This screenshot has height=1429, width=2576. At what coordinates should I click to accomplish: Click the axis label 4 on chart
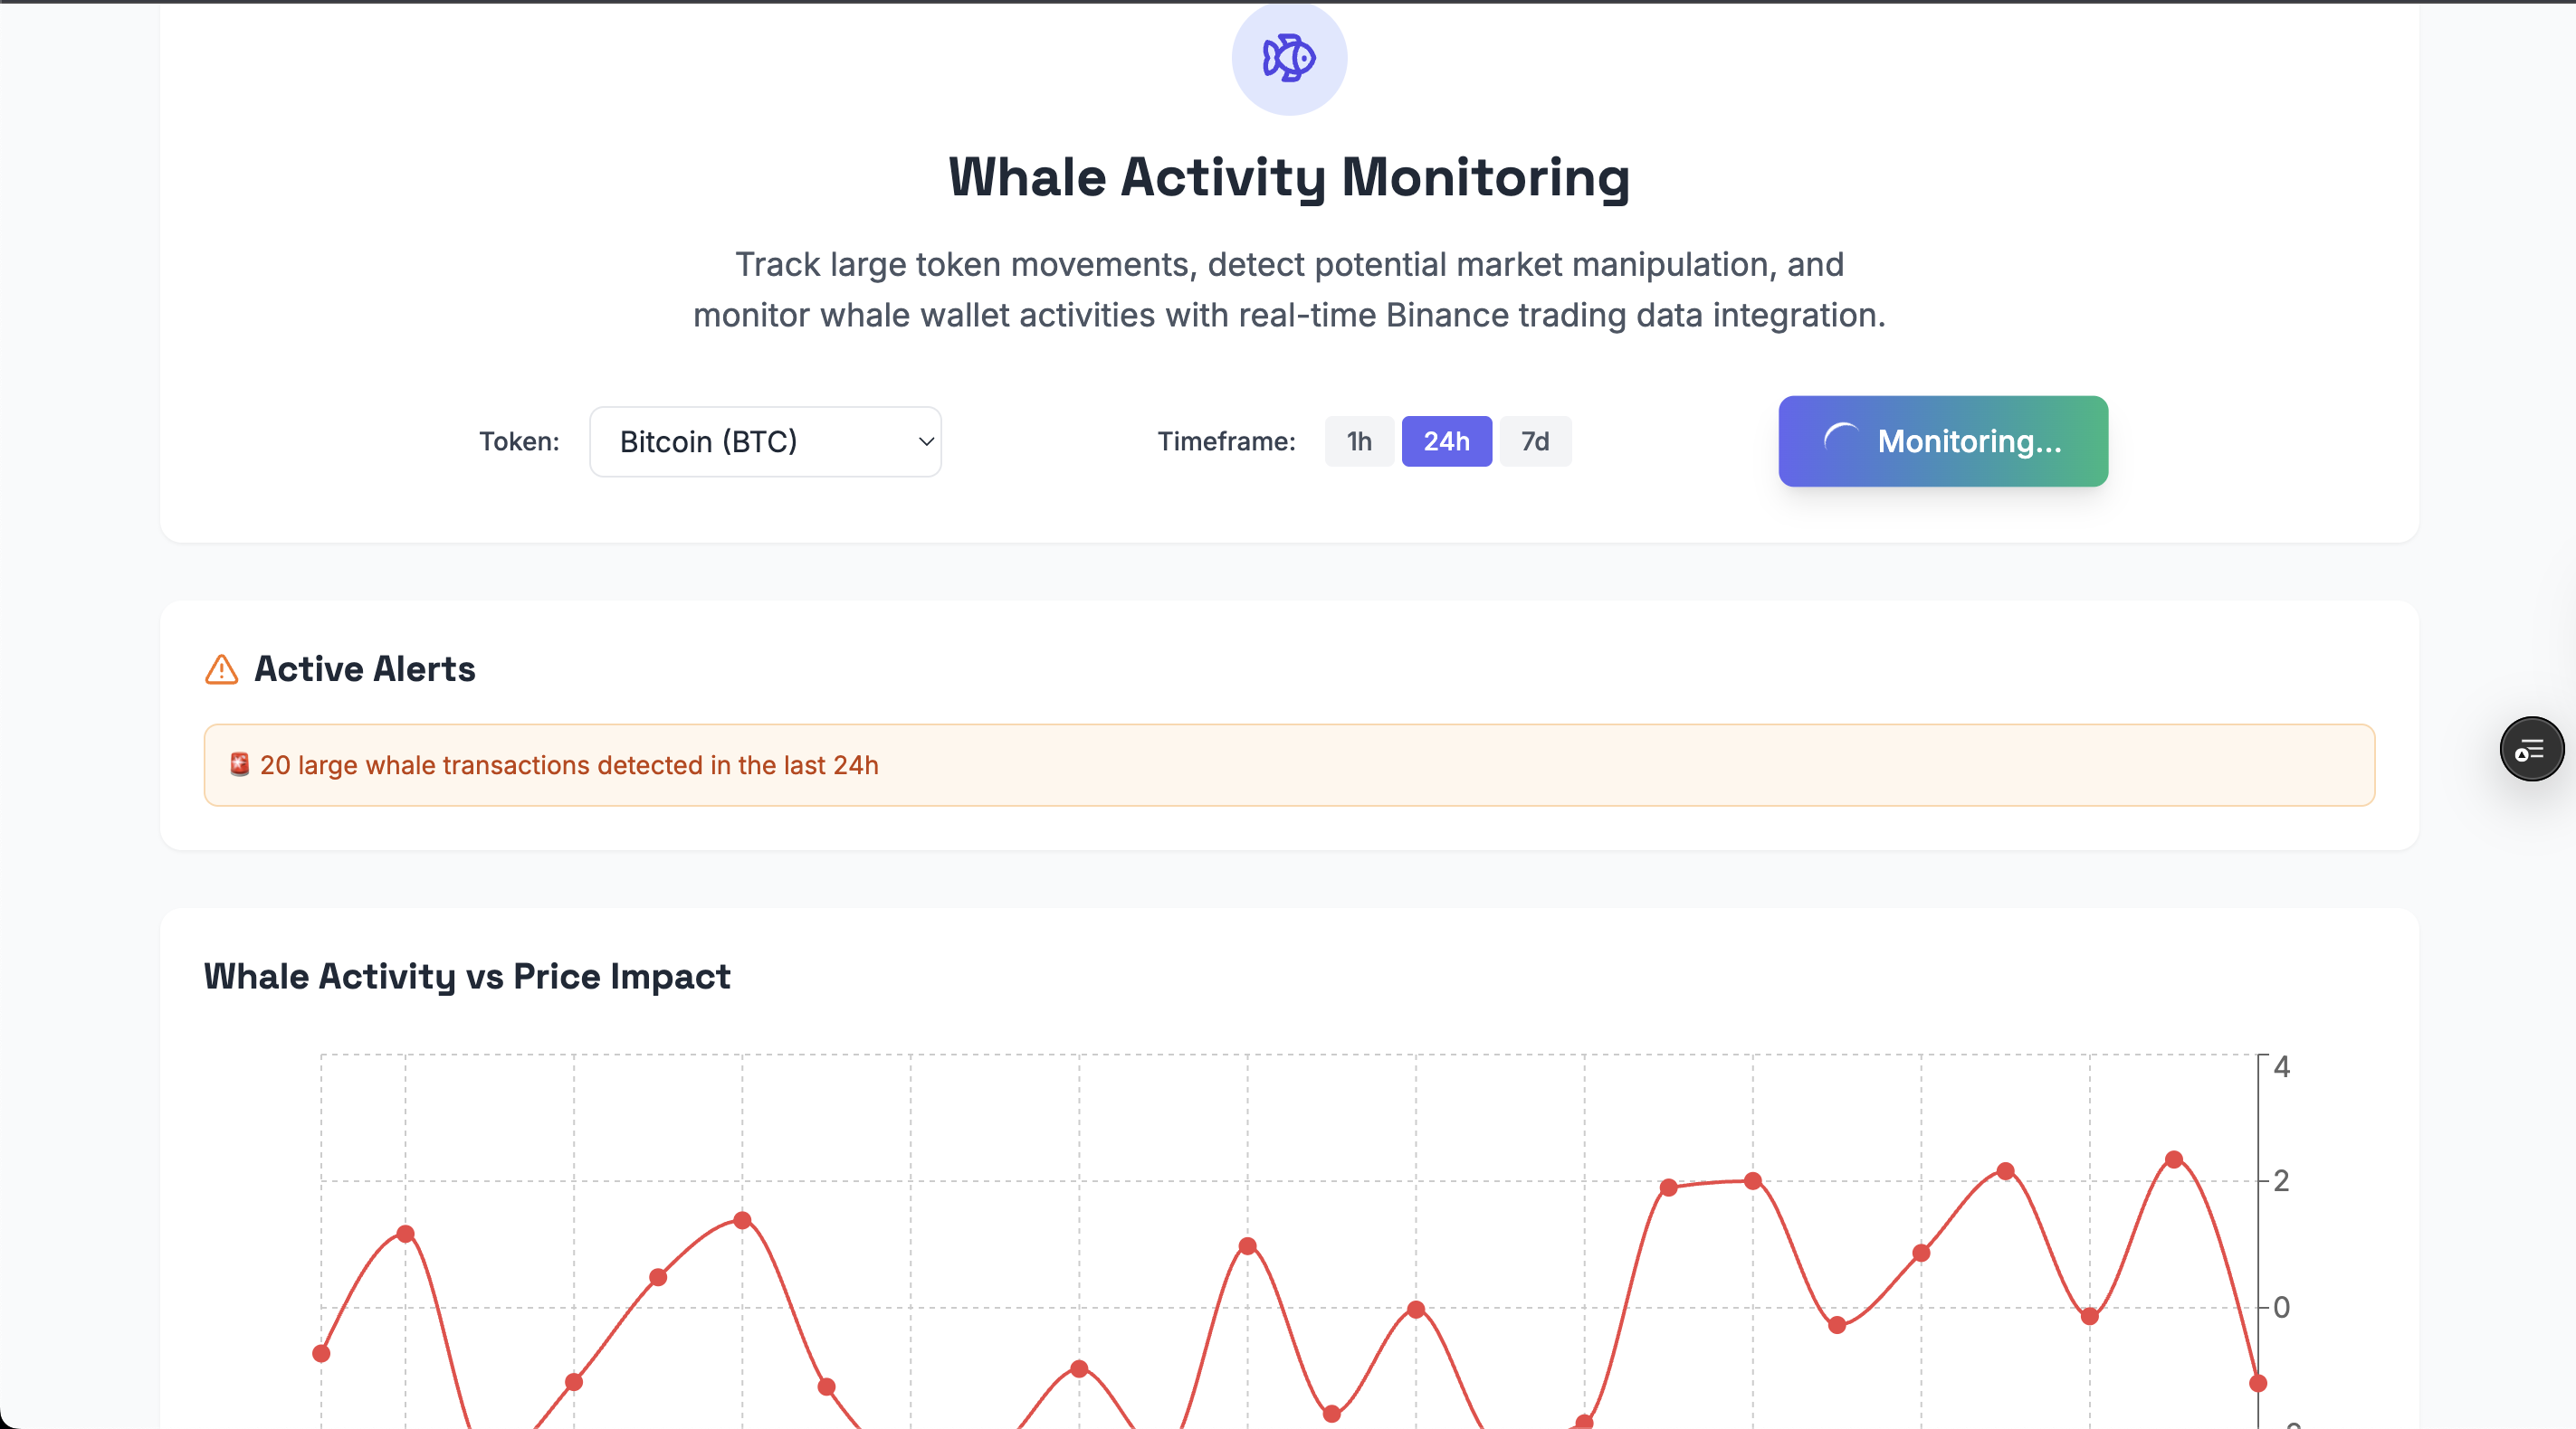click(2281, 1066)
